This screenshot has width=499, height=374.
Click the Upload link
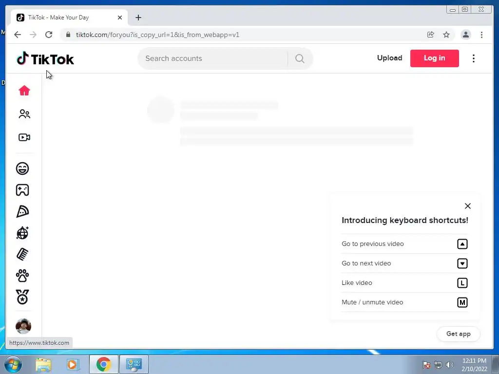[389, 58]
